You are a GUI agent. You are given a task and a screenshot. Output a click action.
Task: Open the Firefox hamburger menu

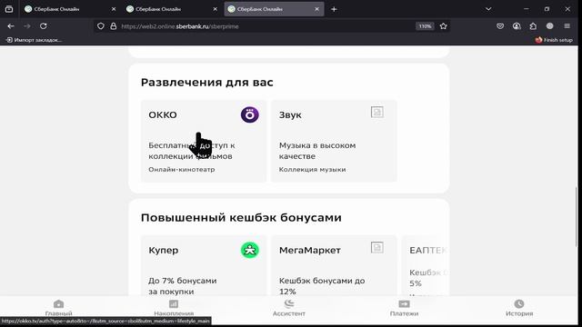point(567,26)
